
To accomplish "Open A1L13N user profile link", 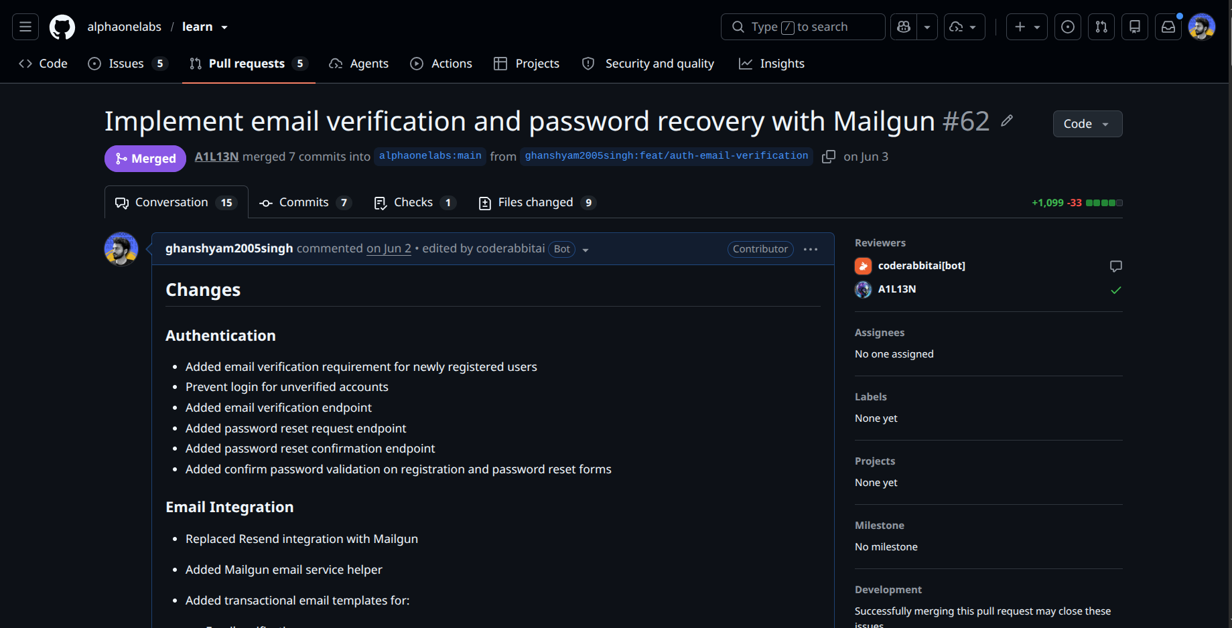I will click(x=216, y=157).
